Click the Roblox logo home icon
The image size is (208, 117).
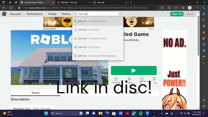pos(4,14)
